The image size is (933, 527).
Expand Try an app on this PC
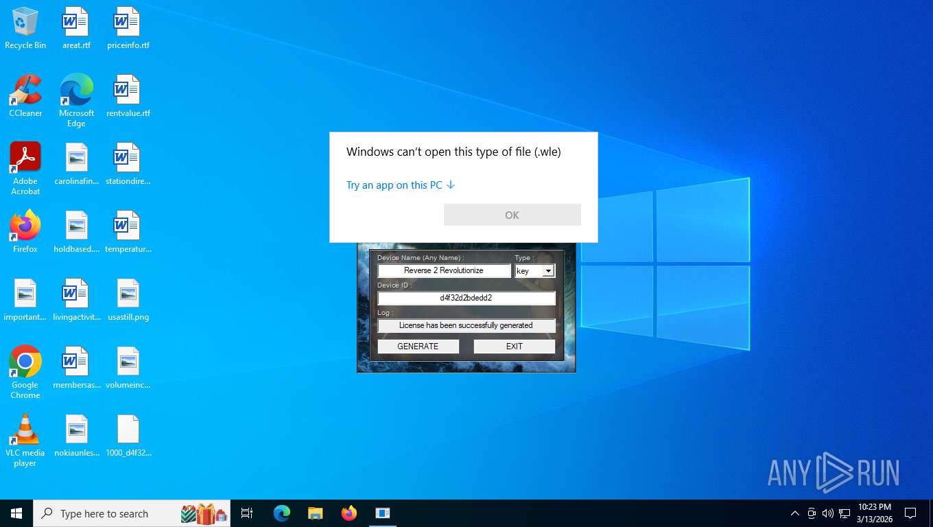click(401, 185)
